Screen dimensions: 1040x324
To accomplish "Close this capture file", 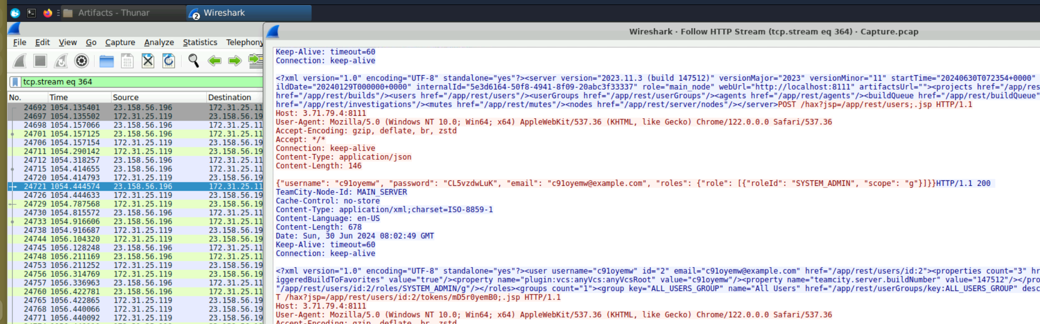I will (148, 61).
